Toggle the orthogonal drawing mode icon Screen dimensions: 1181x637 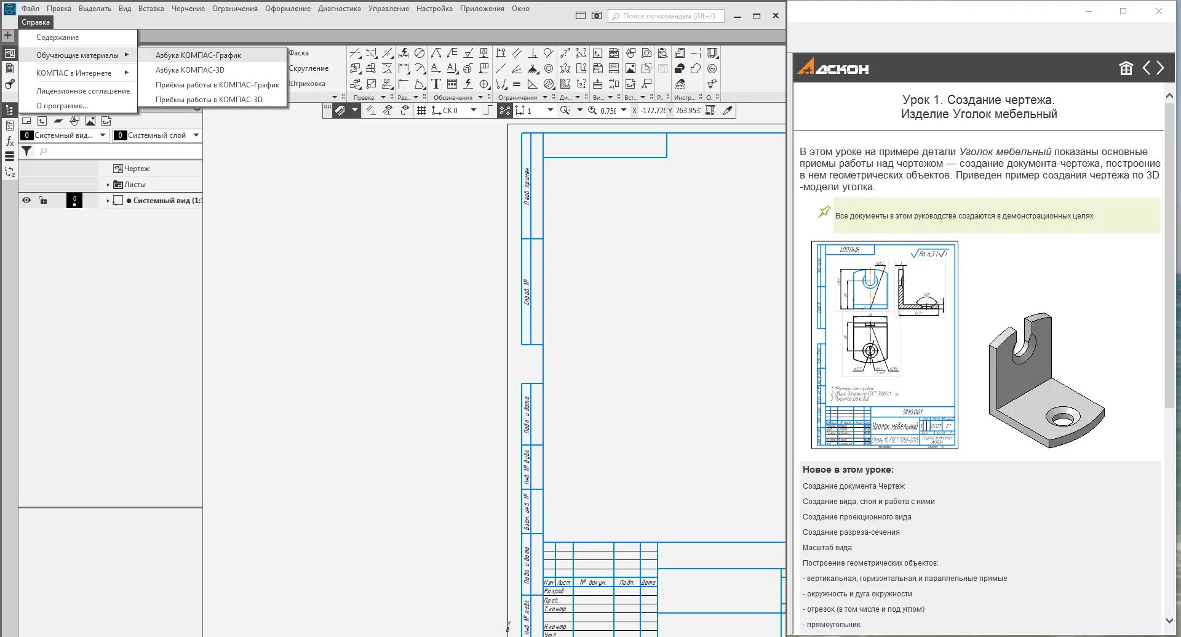pyautogui.click(x=488, y=111)
